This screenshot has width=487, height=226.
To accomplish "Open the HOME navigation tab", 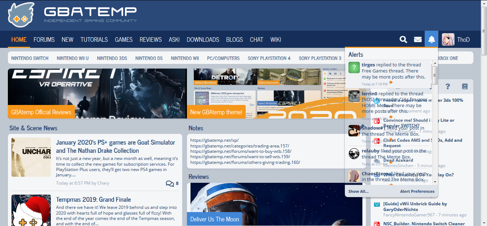I will pyautogui.click(x=19, y=40).
